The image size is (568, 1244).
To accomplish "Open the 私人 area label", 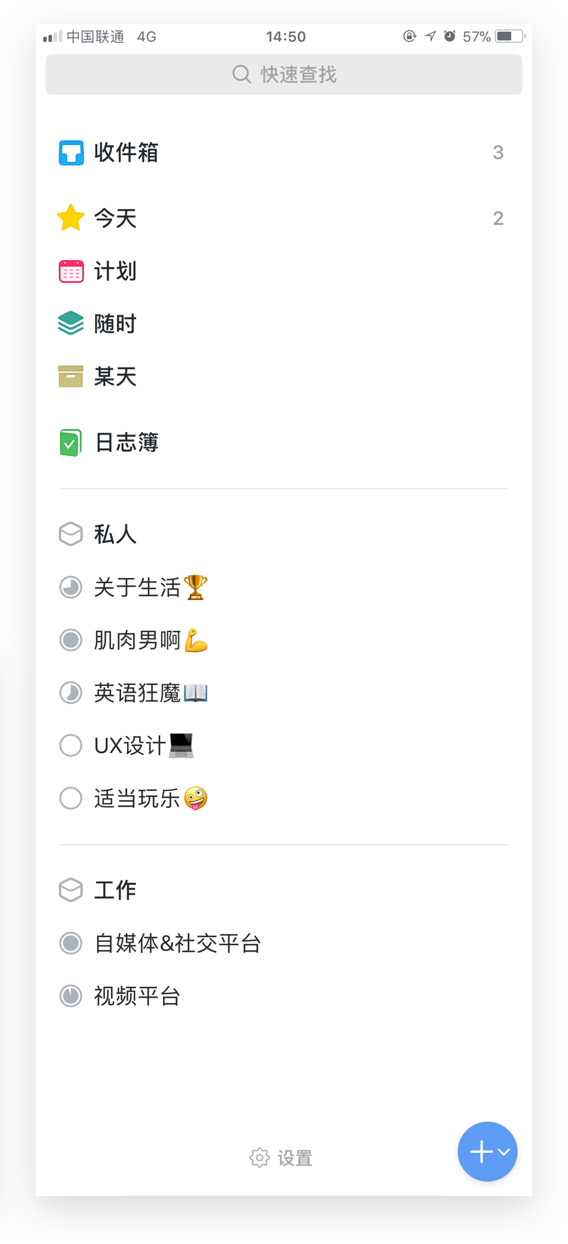I will 115,534.
